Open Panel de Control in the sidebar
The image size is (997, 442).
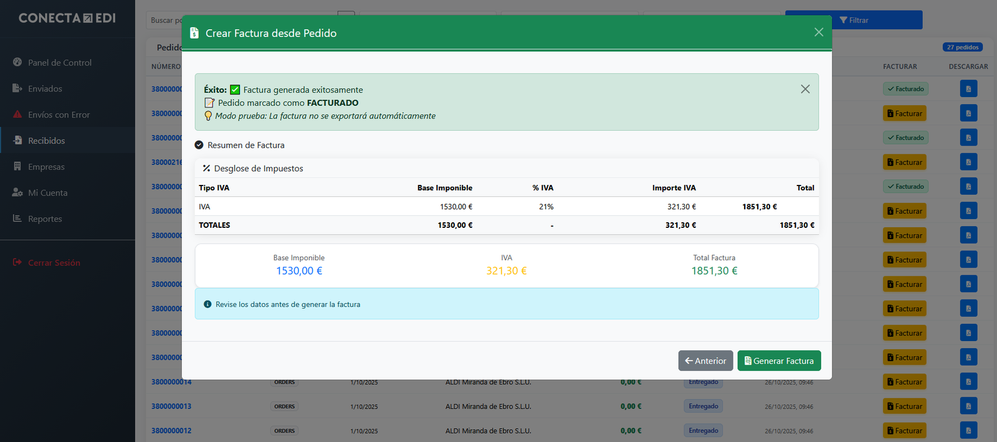[60, 62]
